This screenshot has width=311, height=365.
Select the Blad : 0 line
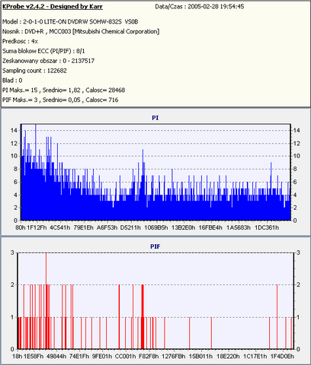click(x=12, y=81)
